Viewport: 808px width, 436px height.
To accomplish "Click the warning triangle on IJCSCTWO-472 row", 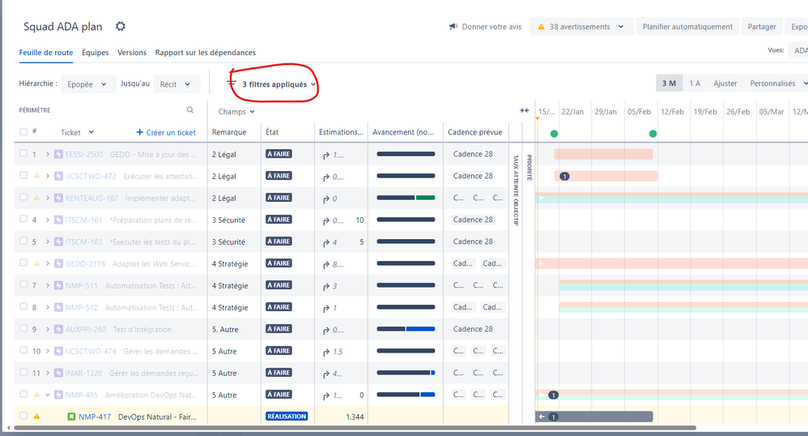I will pos(36,175).
